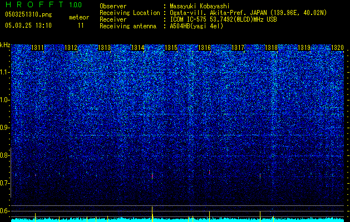Click the tallest yellow power spike between 1314 and 1315
Image resolution: width=350 pixels, height=222 pixels.
(x=152, y=214)
